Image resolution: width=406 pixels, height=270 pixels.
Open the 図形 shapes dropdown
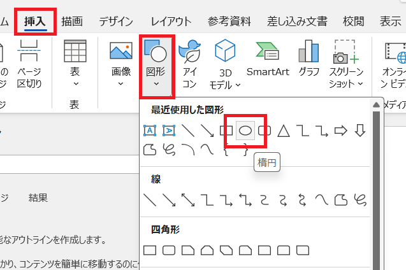click(x=154, y=64)
